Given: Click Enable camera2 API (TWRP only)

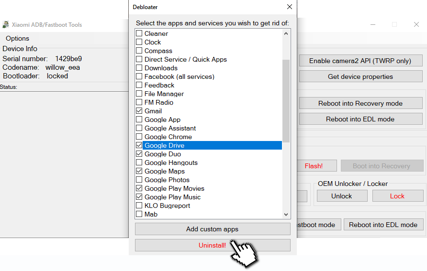Looking at the screenshot, I should click(x=360, y=61).
